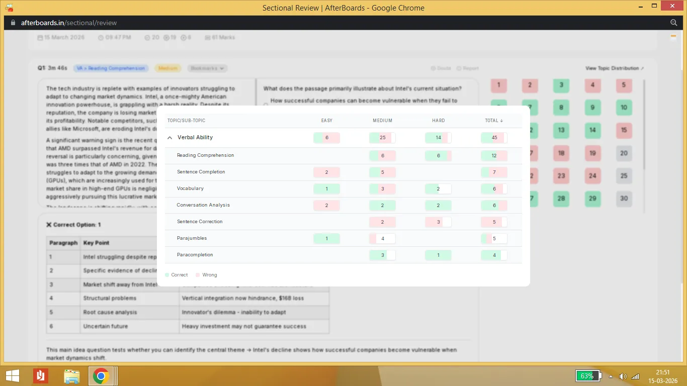Select the VA > Reading Comprehension tag

(112, 68)
